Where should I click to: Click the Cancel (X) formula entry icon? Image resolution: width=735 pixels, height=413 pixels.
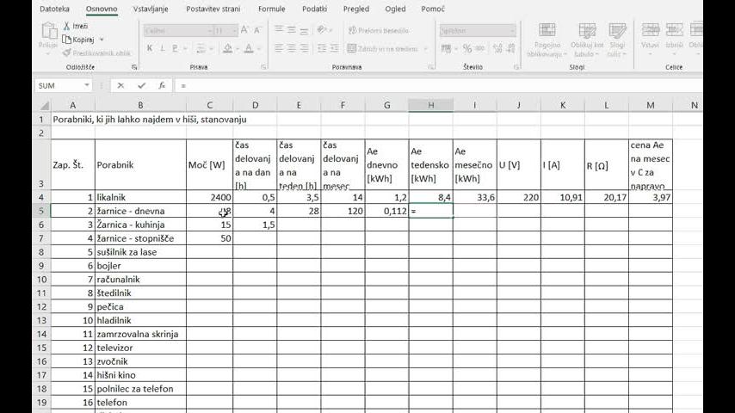pos(120,86)
